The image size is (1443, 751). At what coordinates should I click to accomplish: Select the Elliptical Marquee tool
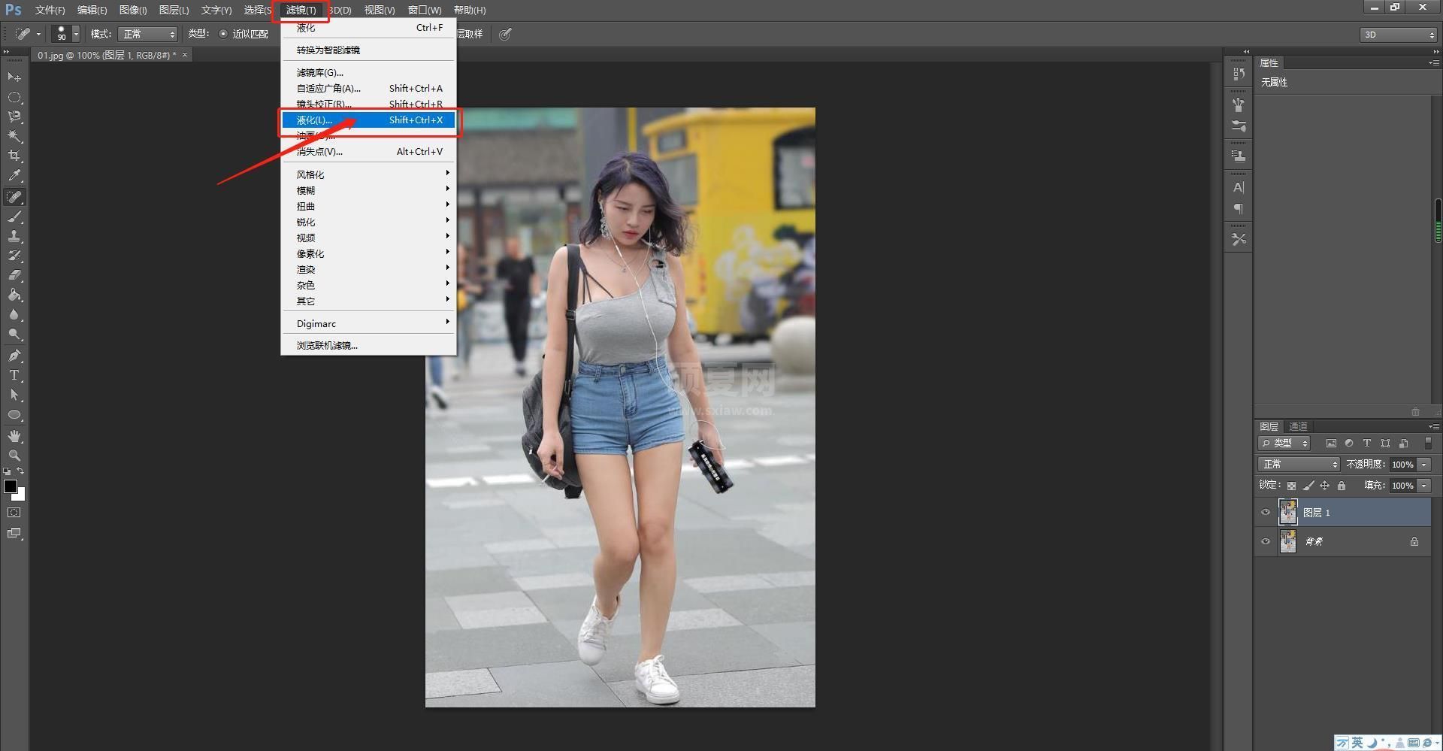point(14,98)
